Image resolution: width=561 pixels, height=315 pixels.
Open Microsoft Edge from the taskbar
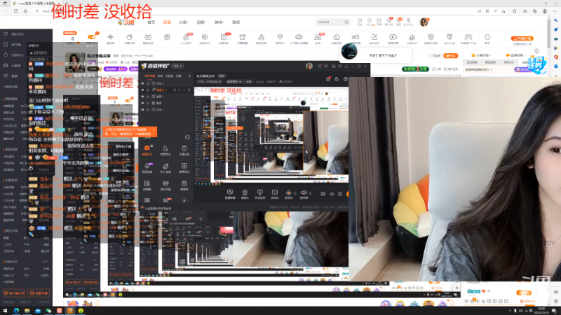point(16,311)
